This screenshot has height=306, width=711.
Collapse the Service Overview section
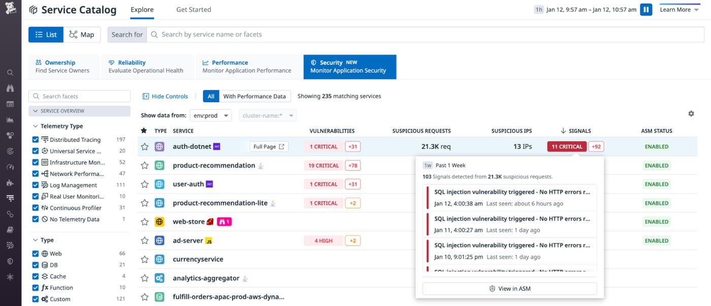pyautogui.click(x=80, y=111)
